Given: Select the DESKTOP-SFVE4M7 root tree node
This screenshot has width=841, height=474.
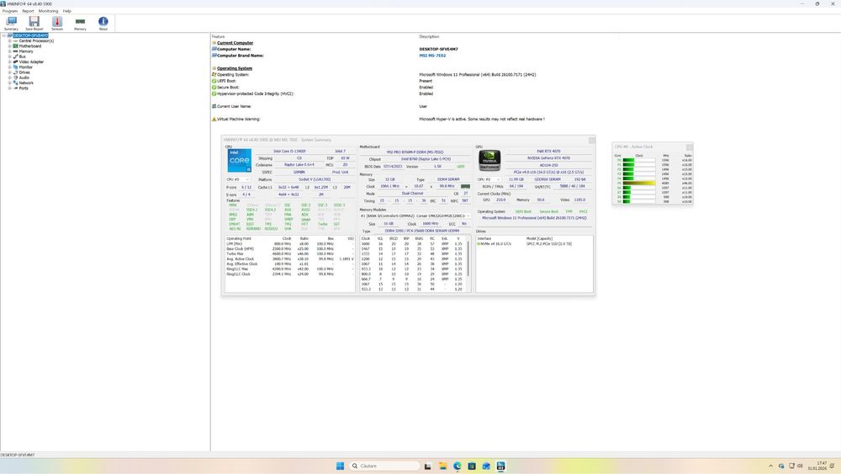Looking at the screenshot, I should pyautogui.click(x=30, y=35).
